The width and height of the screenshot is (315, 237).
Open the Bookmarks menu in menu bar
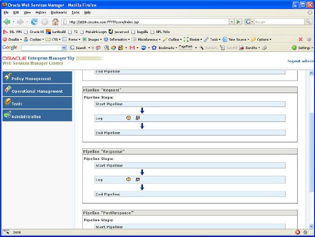pyautogui.click(x=59, y=12)
